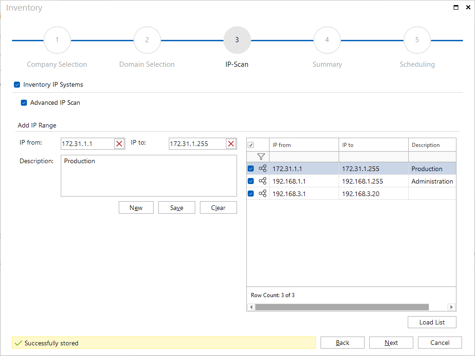Click the filter funnel icon in grid
The height and width of the screenshot is (356, 475).
[261, 157]
